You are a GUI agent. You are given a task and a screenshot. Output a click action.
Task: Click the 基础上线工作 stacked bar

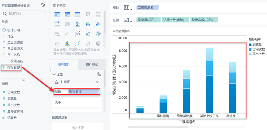click(209, 80)
